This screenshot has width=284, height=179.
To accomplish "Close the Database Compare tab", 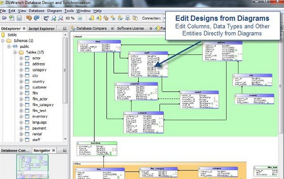I will pos(112,28).
